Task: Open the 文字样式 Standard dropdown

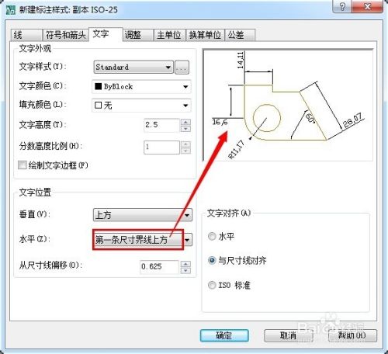Action: (133, 68)
